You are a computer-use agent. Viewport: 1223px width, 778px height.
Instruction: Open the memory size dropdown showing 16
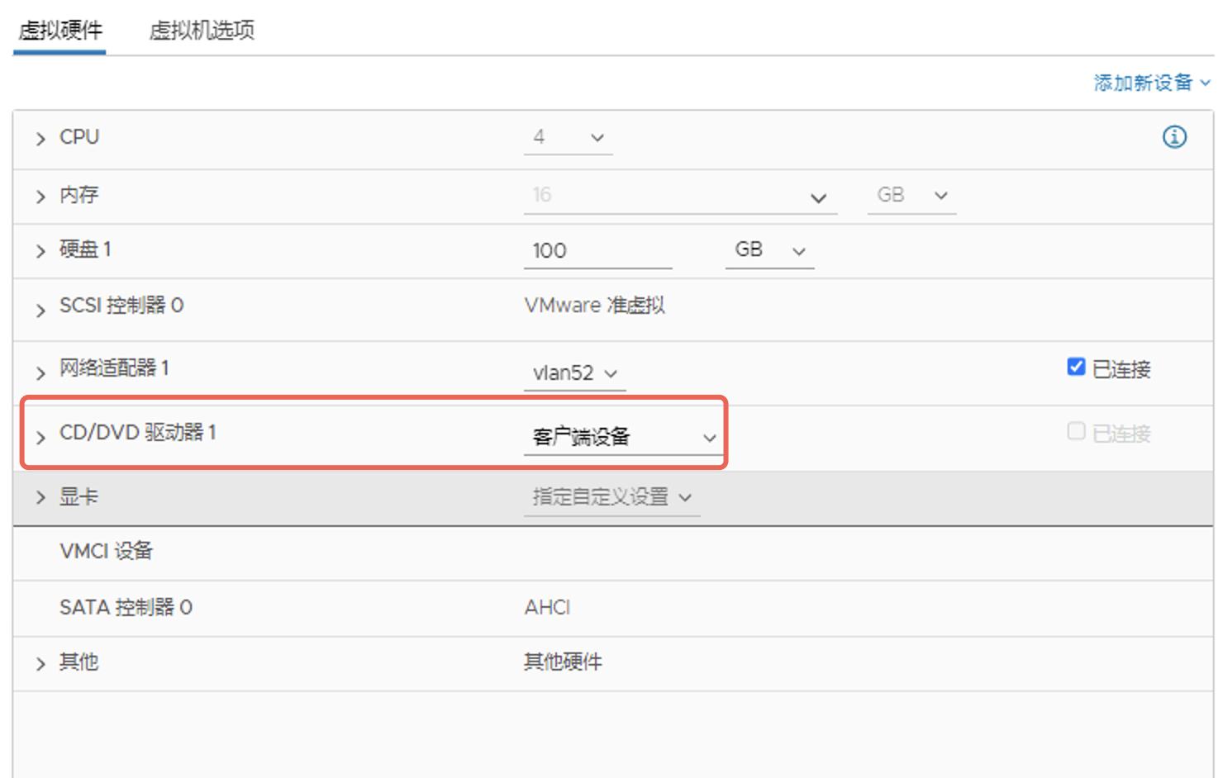(681, 197)
